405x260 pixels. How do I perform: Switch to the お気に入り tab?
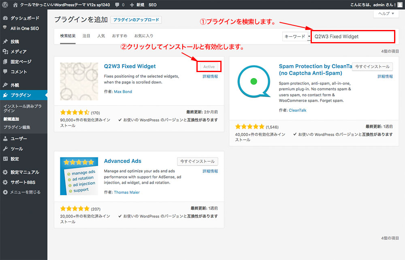pyautogui.click(x=144, y=36)
